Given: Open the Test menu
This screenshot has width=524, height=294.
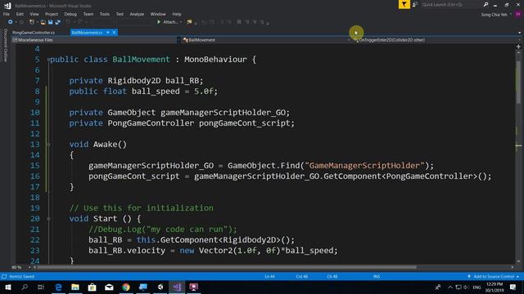Looking at the screenshot, I should tap(120, 14).
